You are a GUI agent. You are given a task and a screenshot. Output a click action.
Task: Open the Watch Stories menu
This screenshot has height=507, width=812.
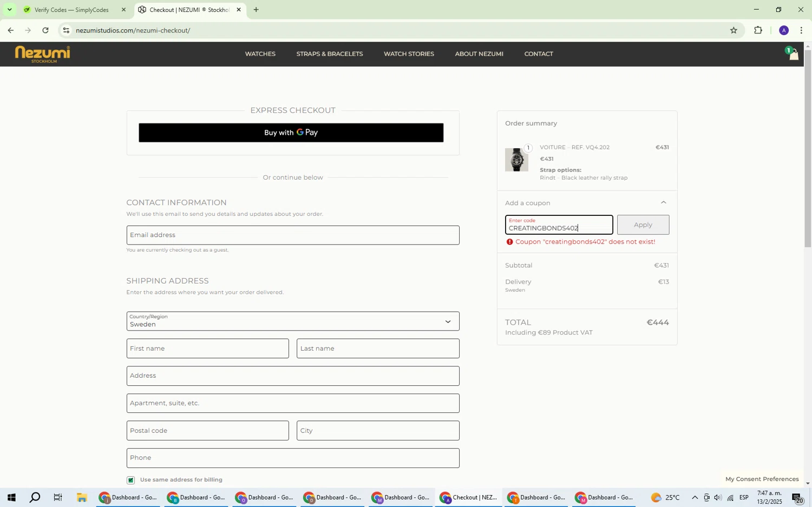tap(409, 54)
